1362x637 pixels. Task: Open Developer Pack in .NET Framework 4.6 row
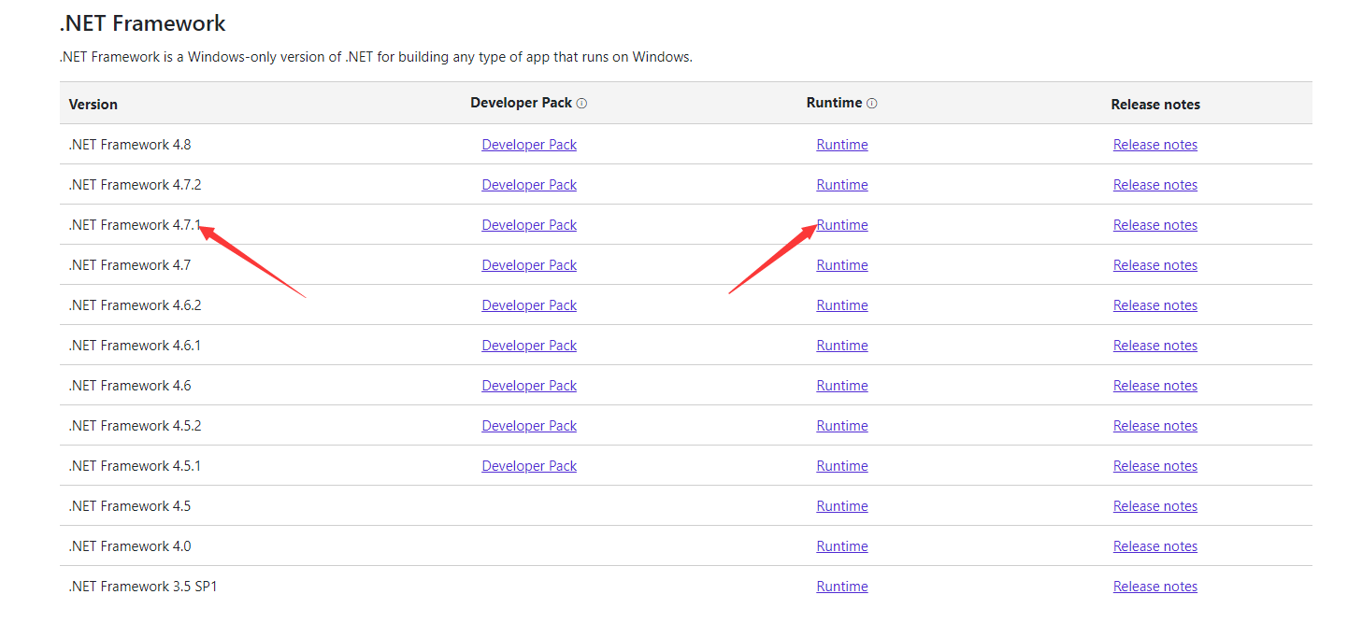pyautogui.click(x=529, y=386)
